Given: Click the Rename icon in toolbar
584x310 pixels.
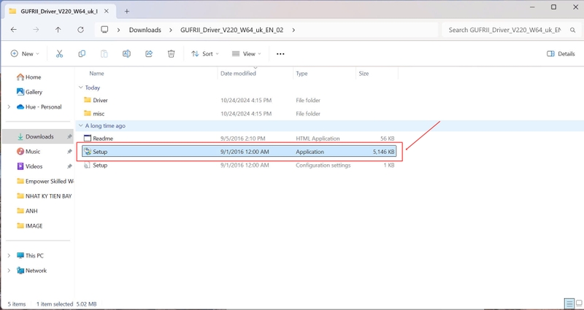Looking at the screenshot, I should (126, 54).
